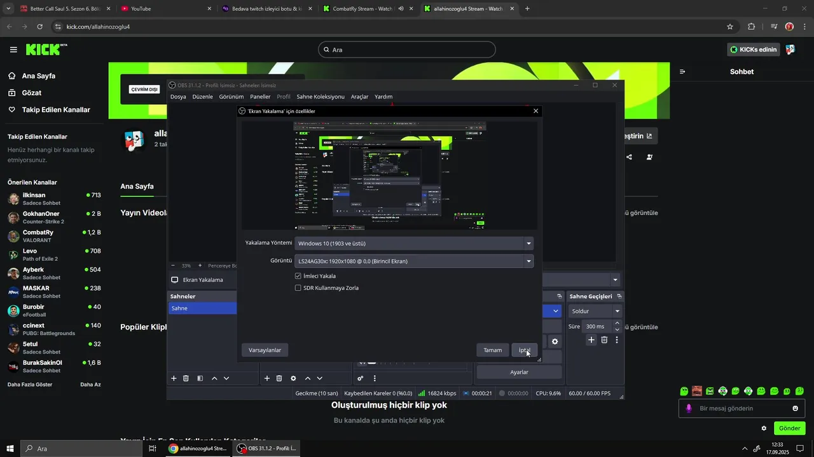Viewport: 814px width, 457px height.
Task: Open the Windows notification center icon
Action: tap(800, 448)
